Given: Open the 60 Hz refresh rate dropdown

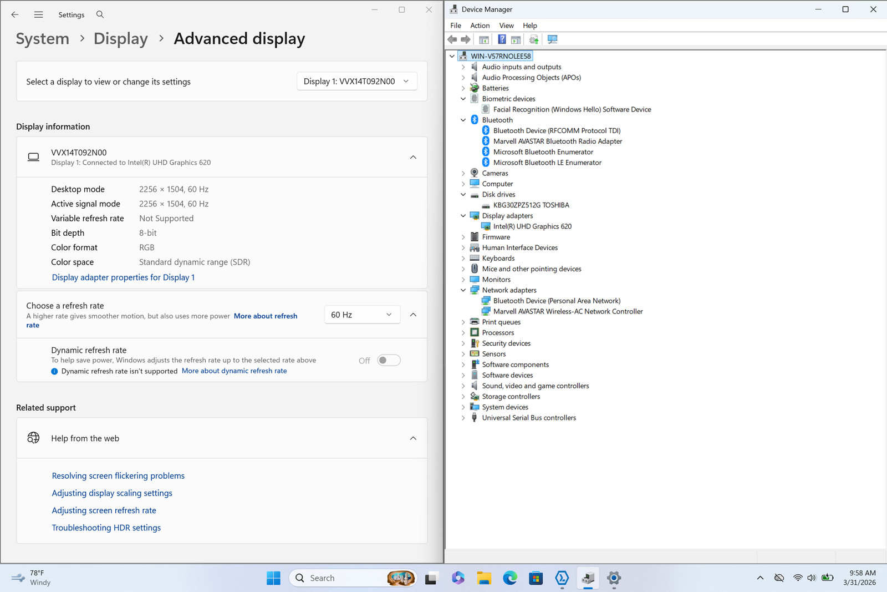Looking at the screenshot, I should (362, 315).
